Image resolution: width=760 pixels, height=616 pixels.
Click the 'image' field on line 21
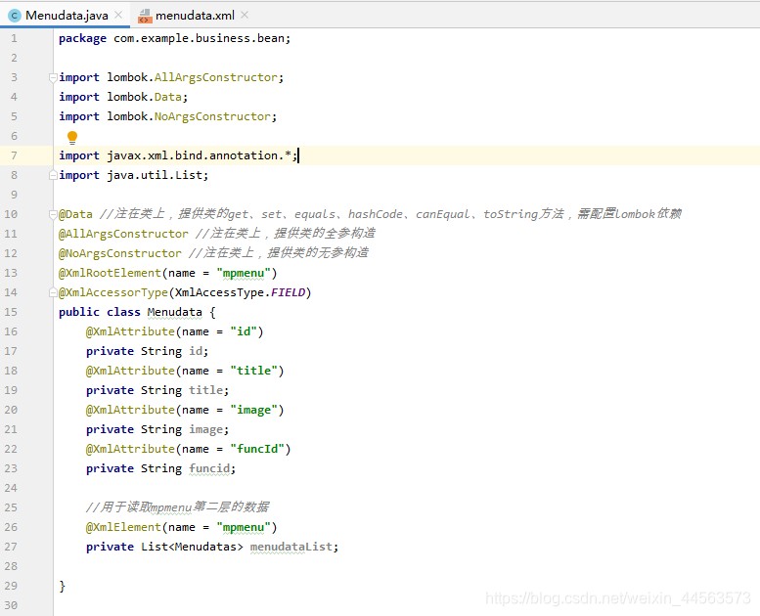[x=205, y=430]
